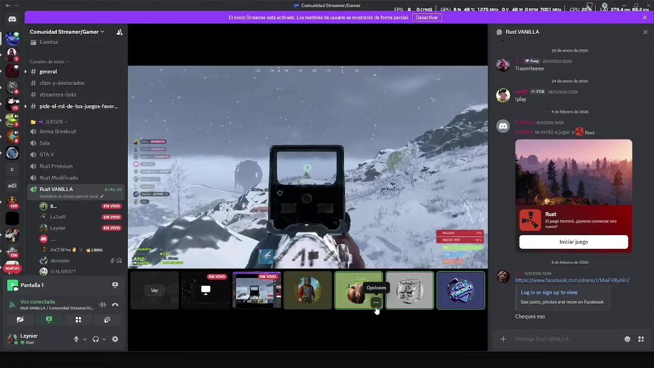Stop streaming using the Pantalla 1 screen icon
654x368 pixels.
pos(115,285)
